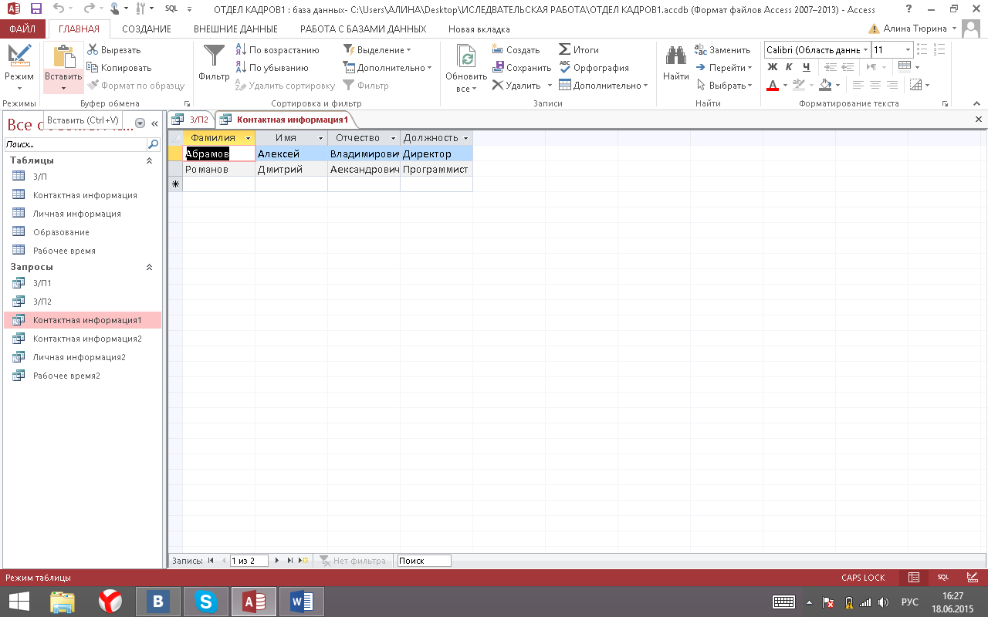Open Дополнительно filter options dropdown
The height and width of the screenshot is (617, 988).
pyautogui.click(x=387, y=68)
